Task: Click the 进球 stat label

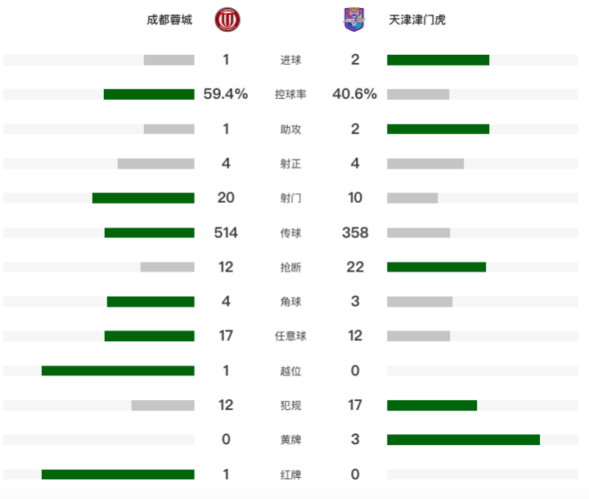Action: pos(290,60)
